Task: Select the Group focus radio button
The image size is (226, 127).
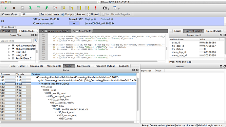Action: point(63,14)
